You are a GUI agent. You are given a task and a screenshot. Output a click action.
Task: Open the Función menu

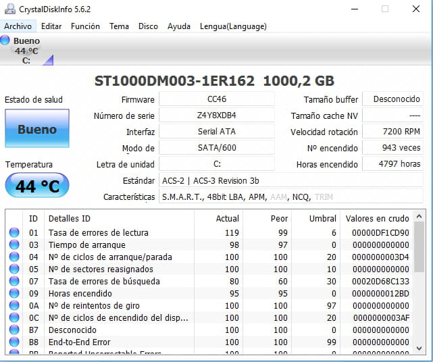pyautogui.click(x=85, y=26)
